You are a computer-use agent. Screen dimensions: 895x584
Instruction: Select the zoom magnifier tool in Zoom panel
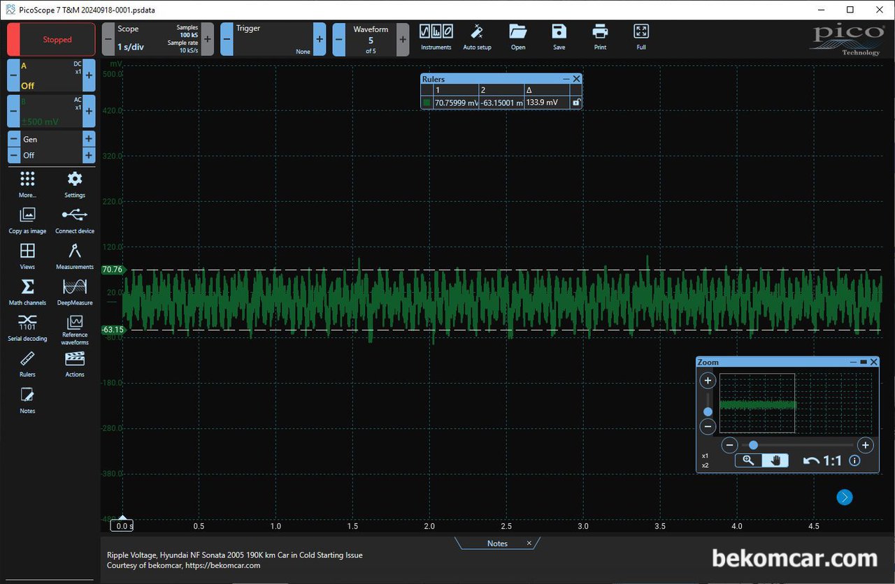(748, 460)
